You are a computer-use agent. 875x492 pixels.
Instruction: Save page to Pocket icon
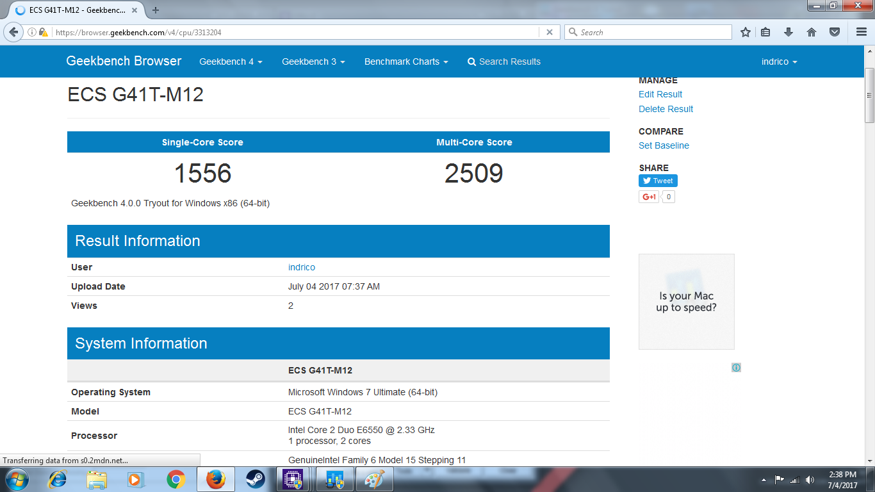835,32
